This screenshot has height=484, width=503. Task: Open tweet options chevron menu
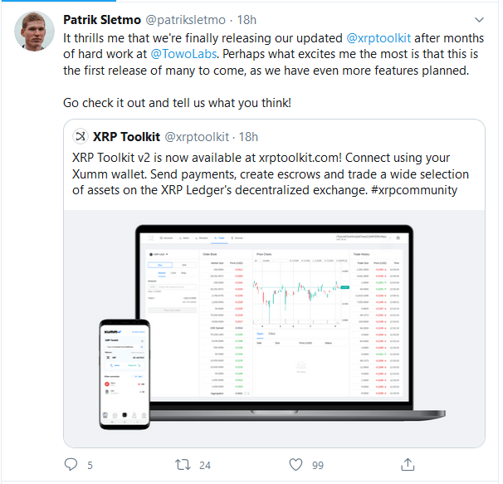point(479,18)
